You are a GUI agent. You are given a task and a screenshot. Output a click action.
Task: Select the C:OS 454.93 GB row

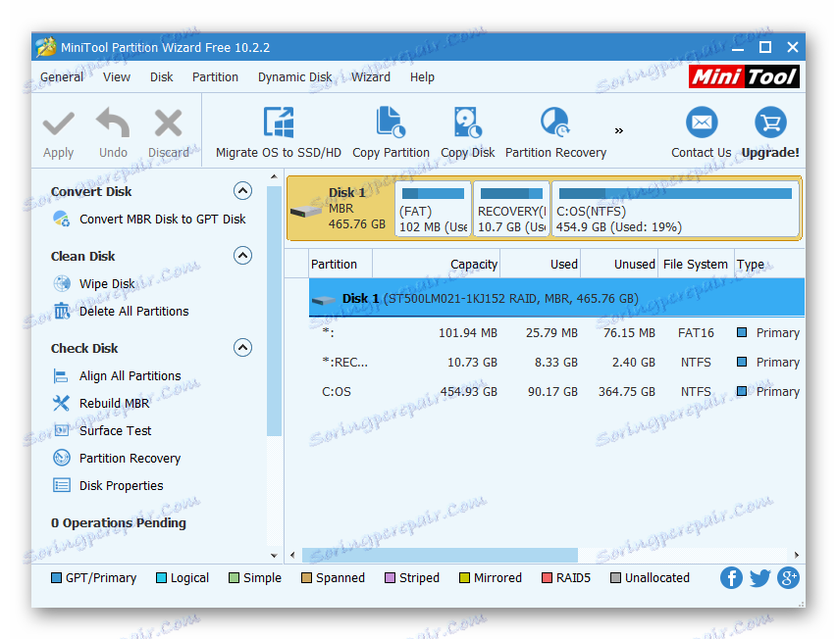tap(556, 392)
